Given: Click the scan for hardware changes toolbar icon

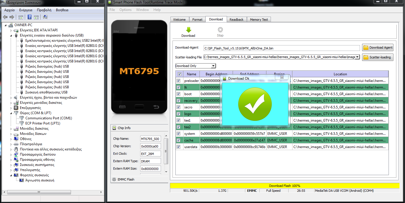Looking at the screenshot, I should click(45, 17).
